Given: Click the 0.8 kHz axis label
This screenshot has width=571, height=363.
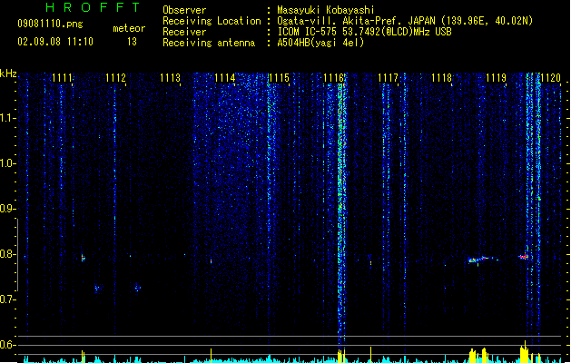Looking at the screenshot, I should 7,254.
